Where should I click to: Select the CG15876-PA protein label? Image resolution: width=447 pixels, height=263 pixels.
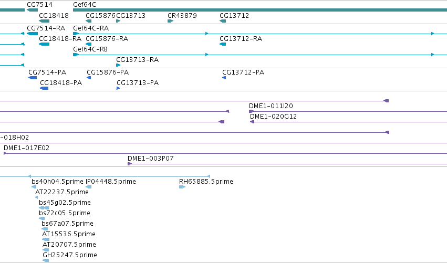108,72
